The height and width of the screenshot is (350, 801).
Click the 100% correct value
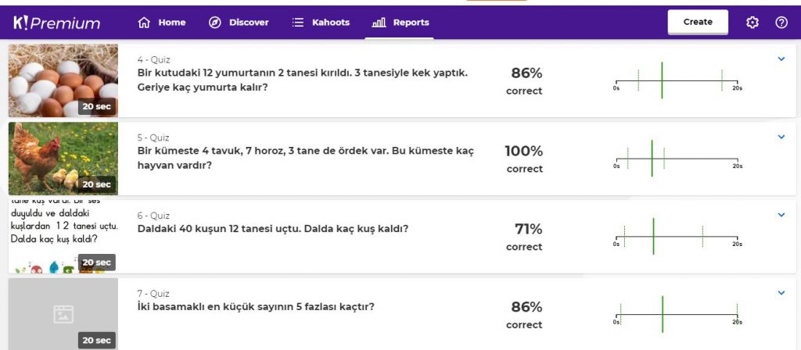[524, 159]
